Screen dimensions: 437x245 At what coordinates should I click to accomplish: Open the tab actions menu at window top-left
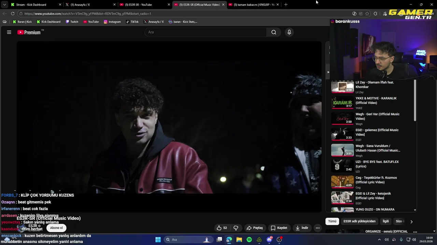(4, 5)
